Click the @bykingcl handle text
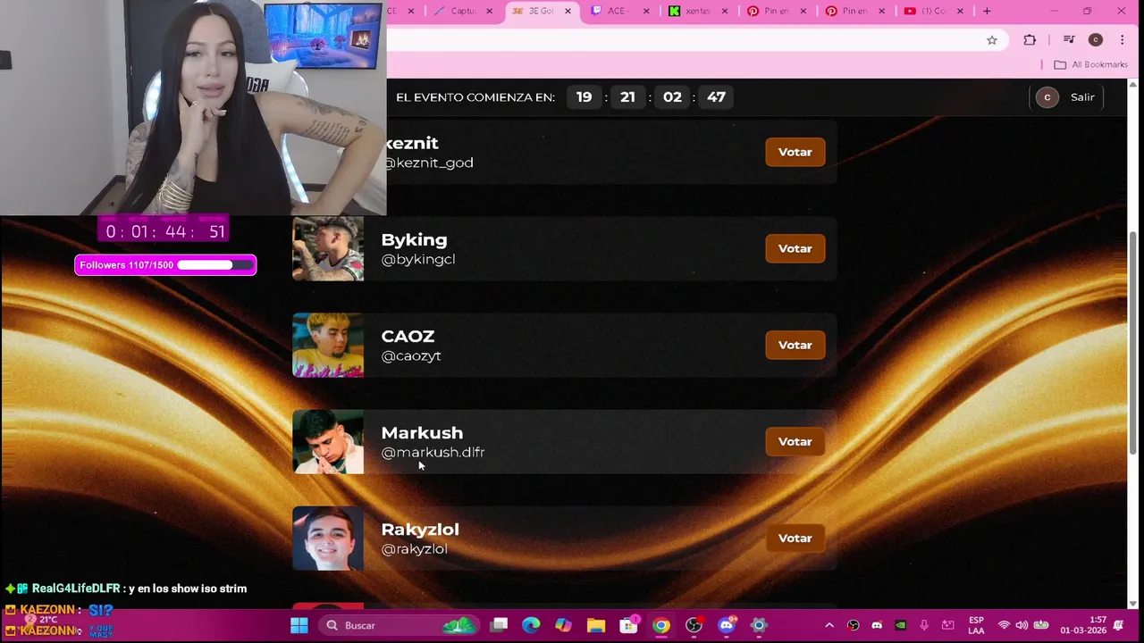The height and width of the screenshot is (643, 1144). pyautogui.click(x=418, y=259)
